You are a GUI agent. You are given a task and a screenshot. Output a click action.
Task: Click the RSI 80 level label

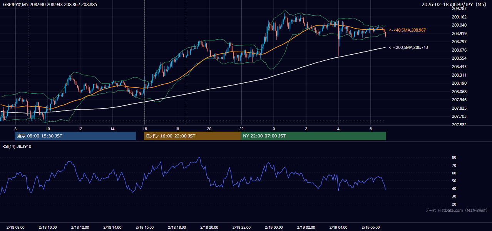(454, 157)
